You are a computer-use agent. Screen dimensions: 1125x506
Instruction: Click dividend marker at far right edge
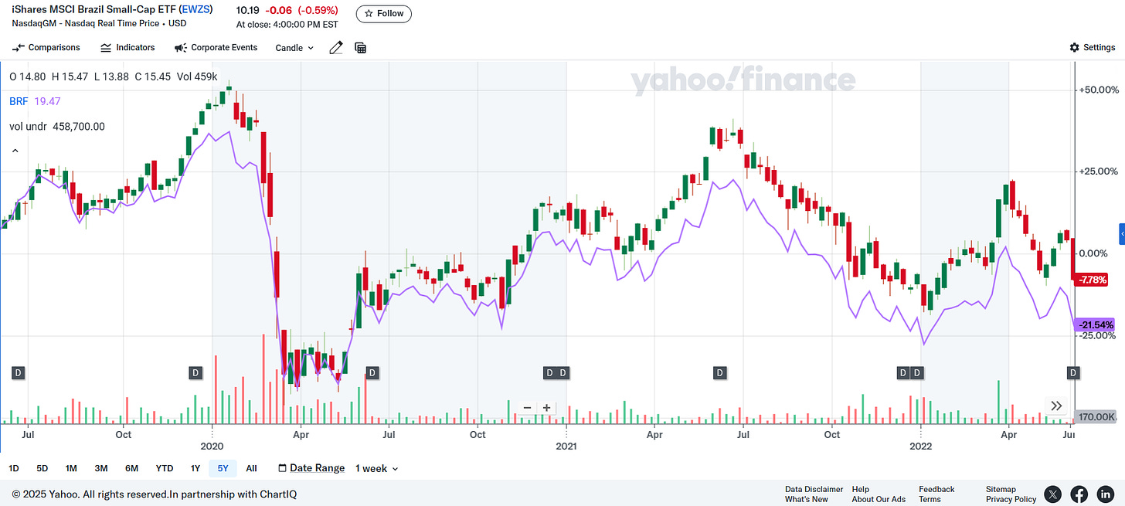click(1073, 373)
